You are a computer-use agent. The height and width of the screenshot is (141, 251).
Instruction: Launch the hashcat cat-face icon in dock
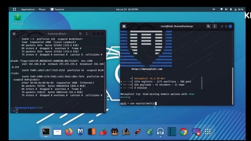pyautogui.click(x=115, y=132)
